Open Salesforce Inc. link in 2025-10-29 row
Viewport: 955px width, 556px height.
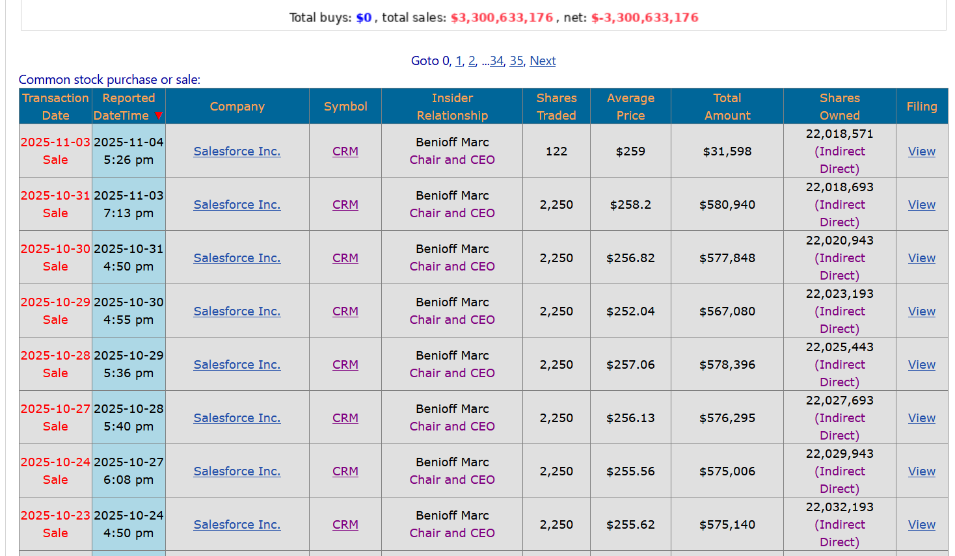(237, 311)
